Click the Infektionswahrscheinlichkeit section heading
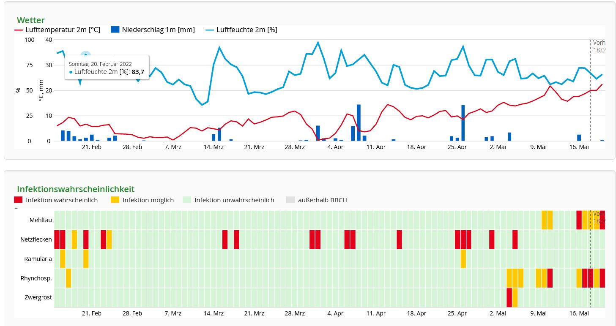 (76, 189)
